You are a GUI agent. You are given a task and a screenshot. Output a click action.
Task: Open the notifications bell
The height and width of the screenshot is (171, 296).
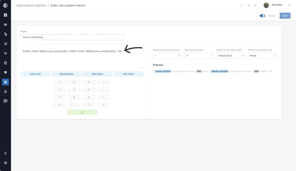click(255, 5)
